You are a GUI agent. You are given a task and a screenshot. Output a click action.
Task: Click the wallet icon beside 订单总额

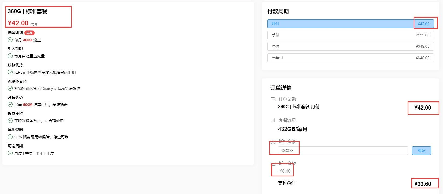(x=273, y=99)
